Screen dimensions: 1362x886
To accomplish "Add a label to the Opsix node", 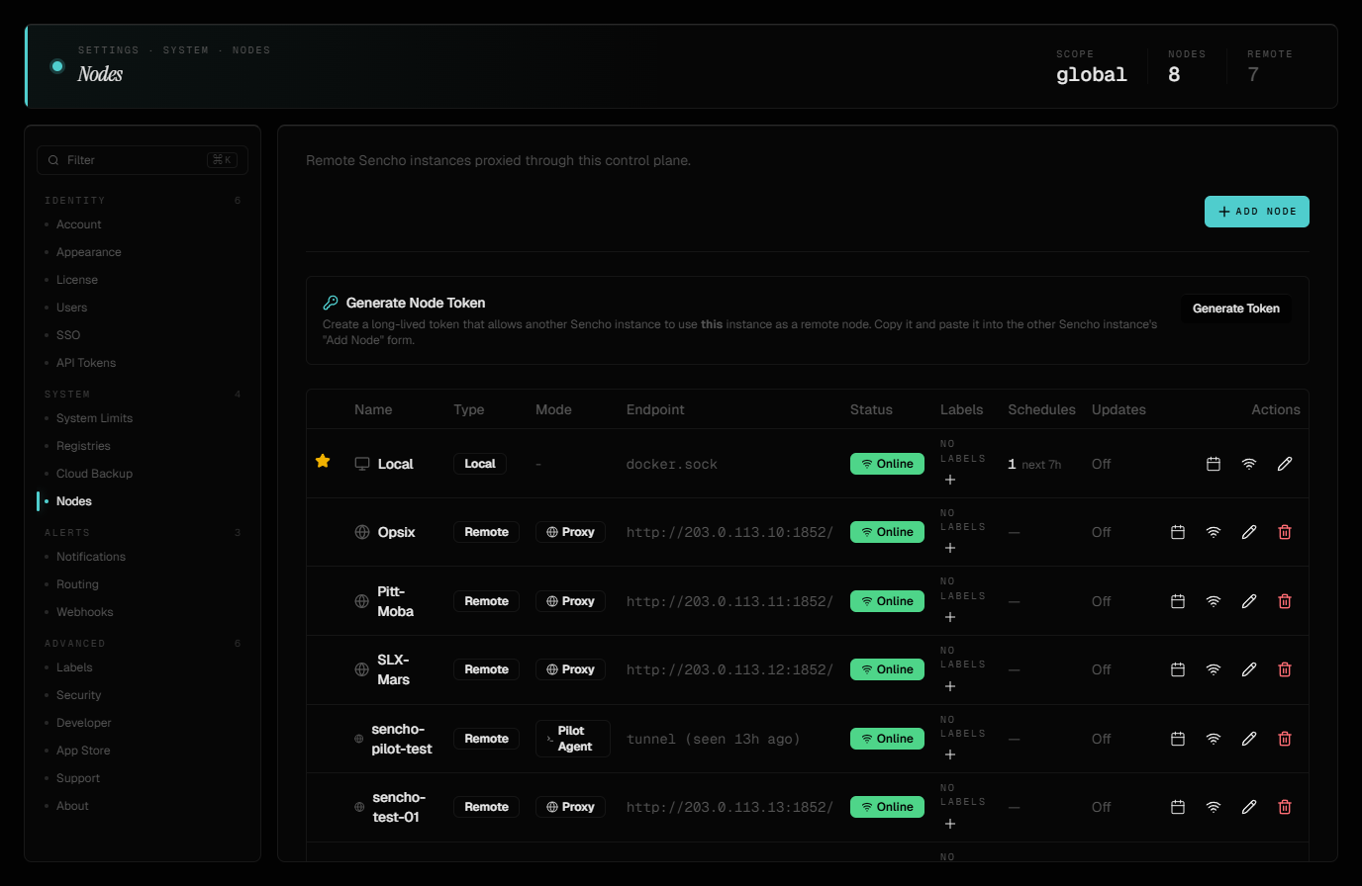I will point(950,548).
